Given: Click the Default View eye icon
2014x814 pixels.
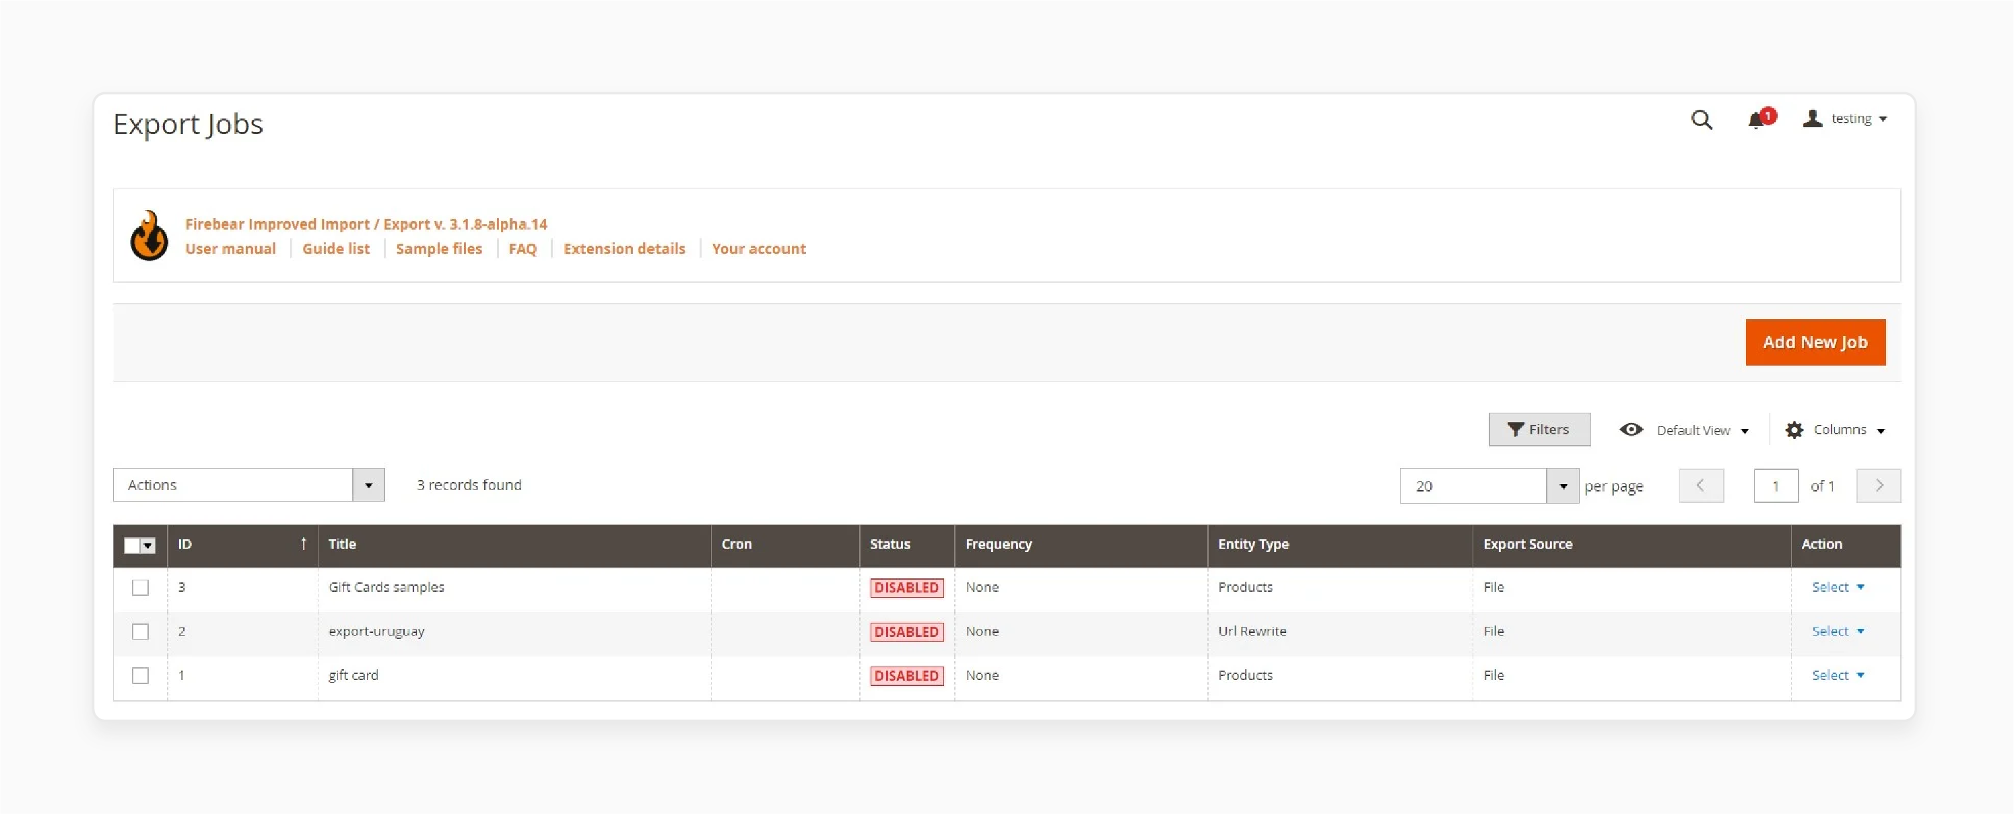Looking at the screenshot, I should tap(1631, 430).
